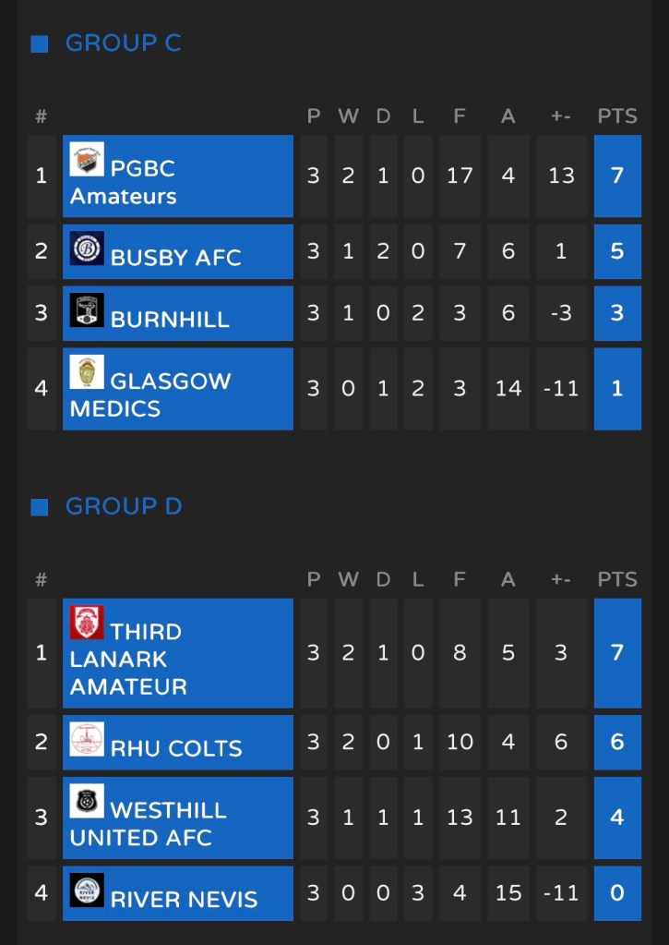The height and width of the screenshot is (945, 669).
Task: Select the BURNHILL team name
Action: [170, 320]
